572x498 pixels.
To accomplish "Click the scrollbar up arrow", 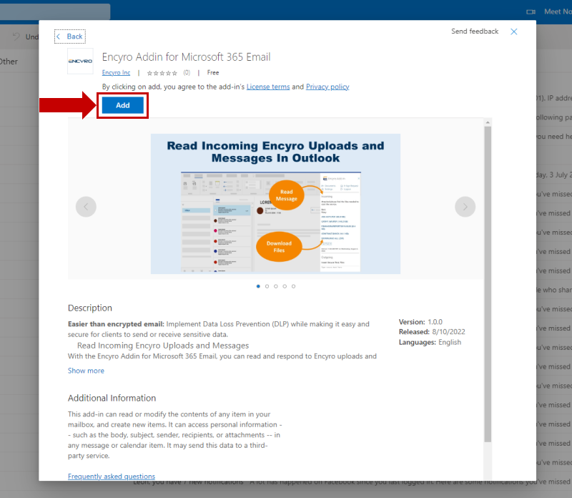I will point(488,122).
